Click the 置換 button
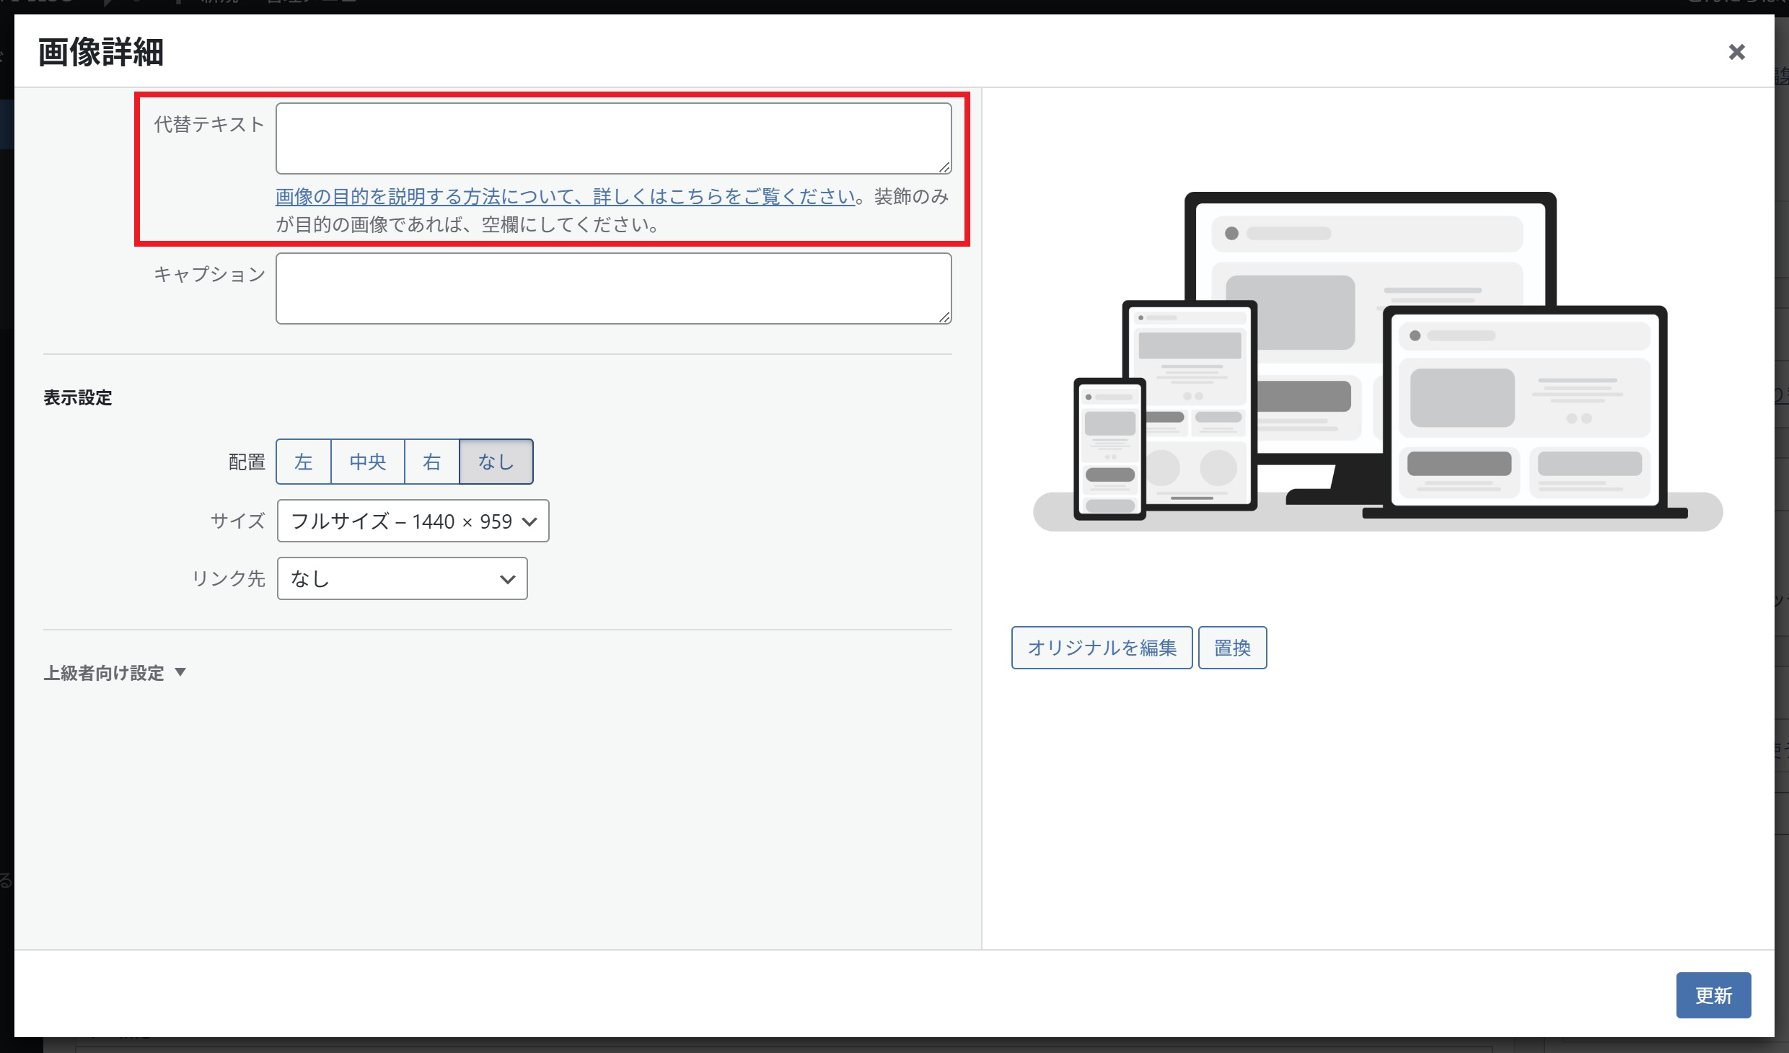The height and width of the screenshot is (1053, 1789). pyautogui.click(x=1232, y=648)
